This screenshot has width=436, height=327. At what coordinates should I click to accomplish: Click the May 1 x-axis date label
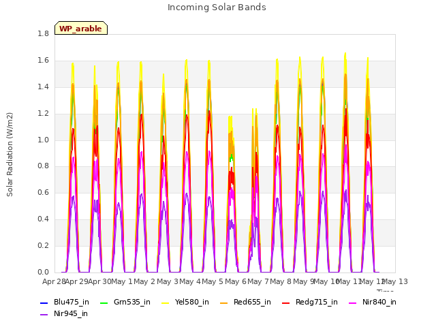[122, 282]
